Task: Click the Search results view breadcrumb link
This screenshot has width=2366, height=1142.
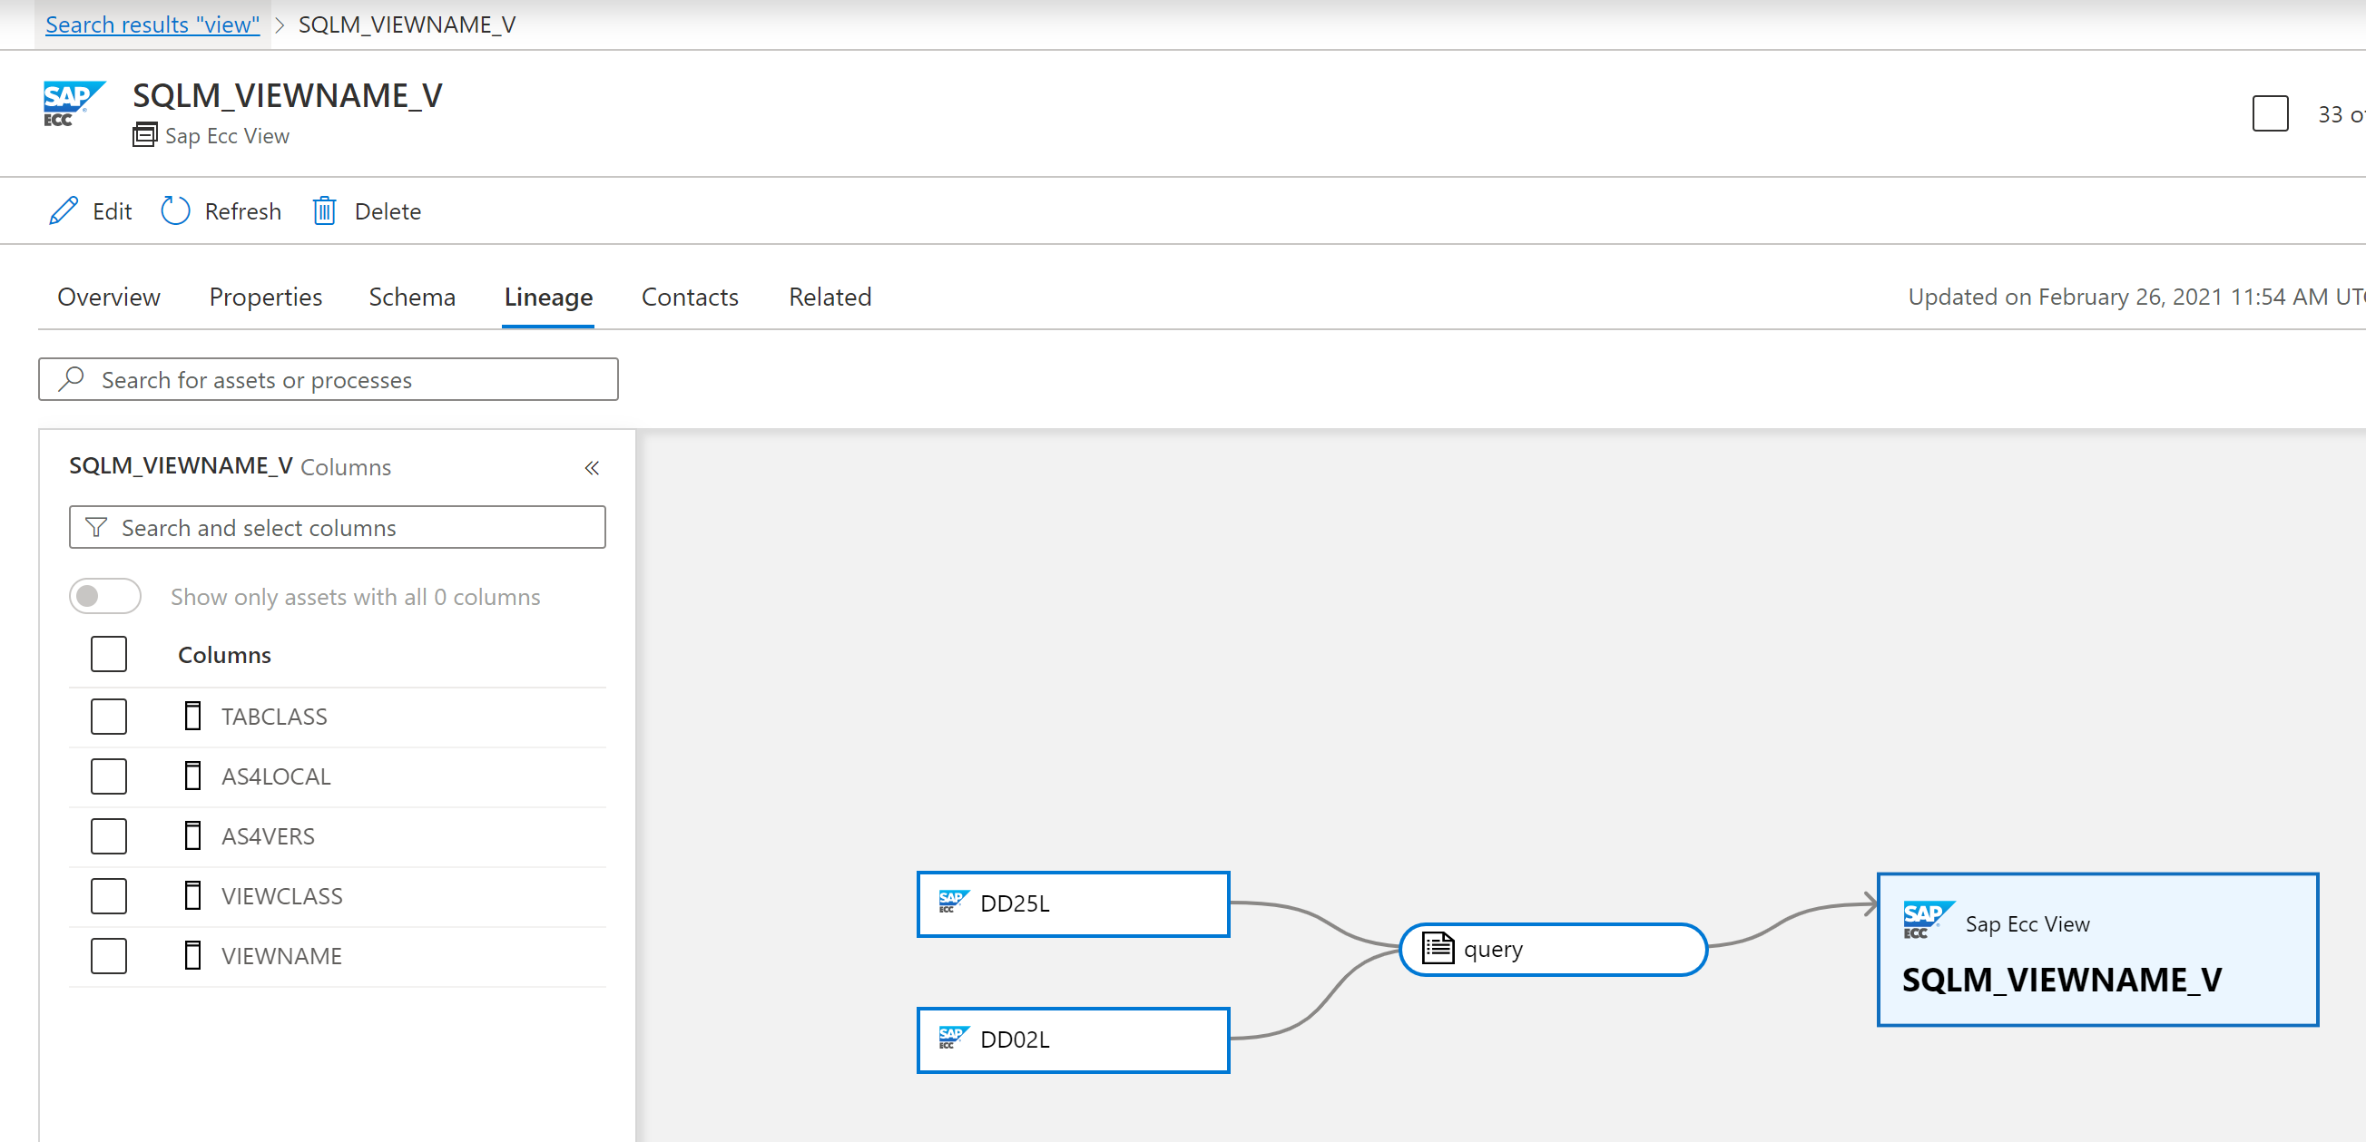Action: click(152, 23)
